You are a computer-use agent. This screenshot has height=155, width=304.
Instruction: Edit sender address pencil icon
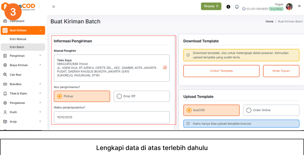click(x=165, y=67)
